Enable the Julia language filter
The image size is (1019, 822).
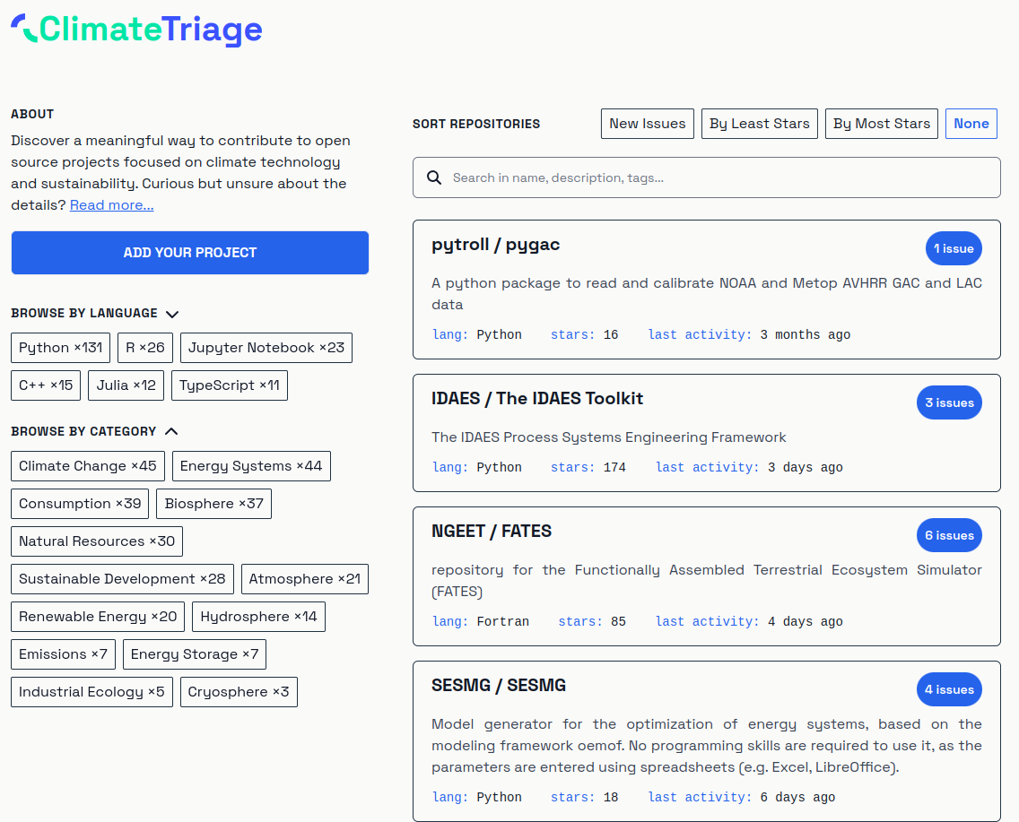click(x=126, y=385)
